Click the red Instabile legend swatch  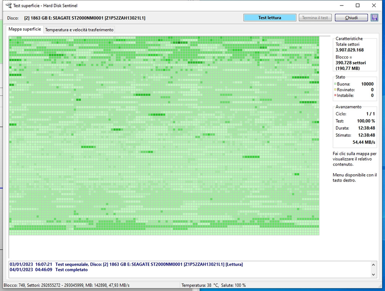[335, 95]
